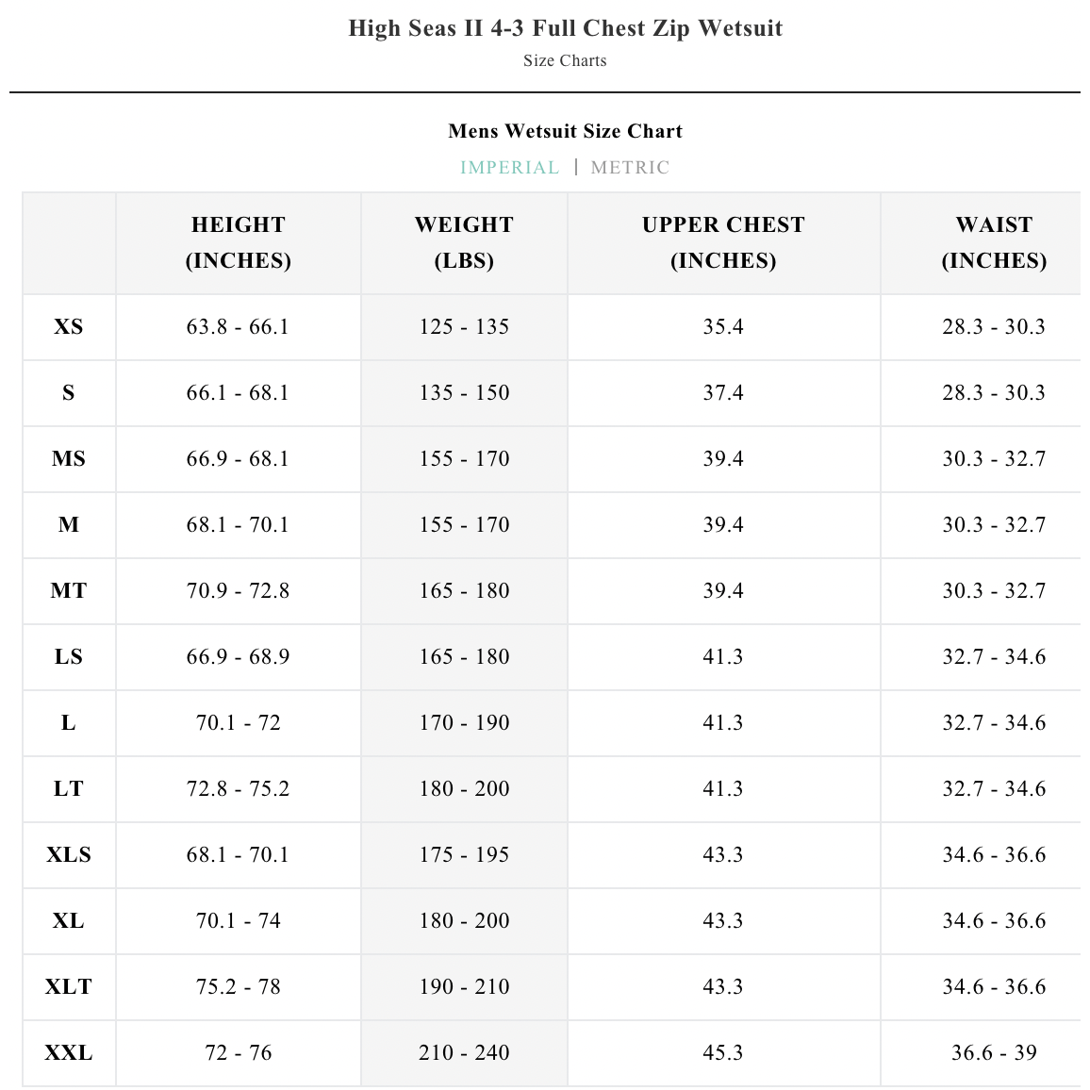Click the WEIGHT (LBS) column header

(x=464, y=242)
